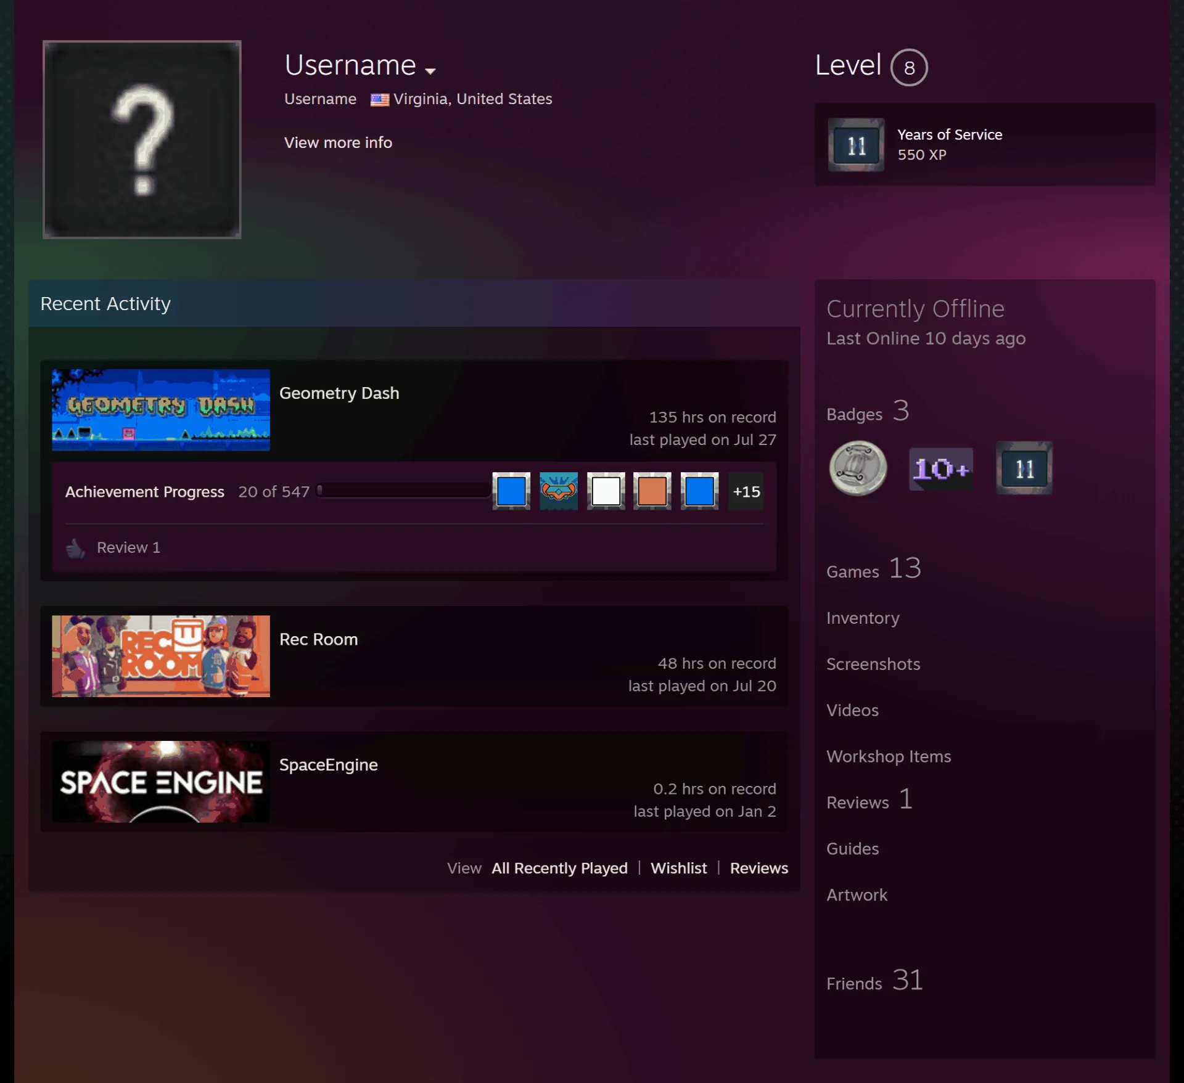This screenshot has width=1184, height=1083.
Task: Open the Friends 31 list
Action: click(x=875, y=980)
